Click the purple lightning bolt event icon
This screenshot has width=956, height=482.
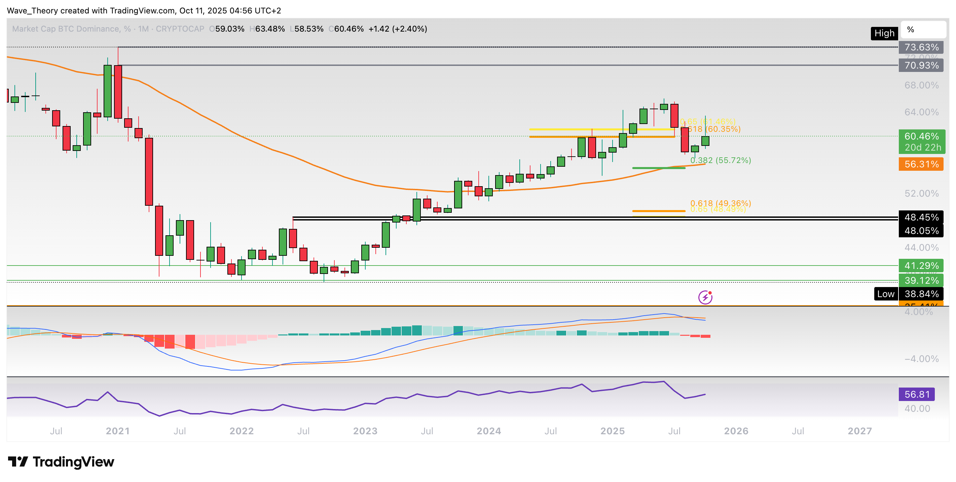click(x=705, y=297)
